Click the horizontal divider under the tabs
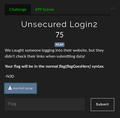 point(58,15)
